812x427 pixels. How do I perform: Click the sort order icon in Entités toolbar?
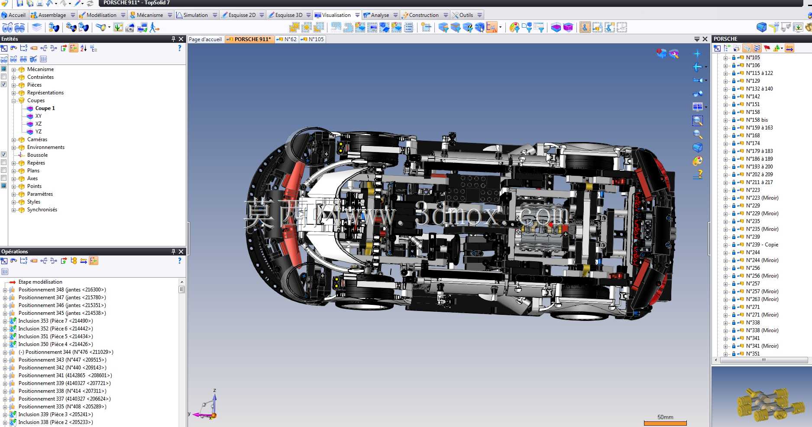click(x=84, y=48)
